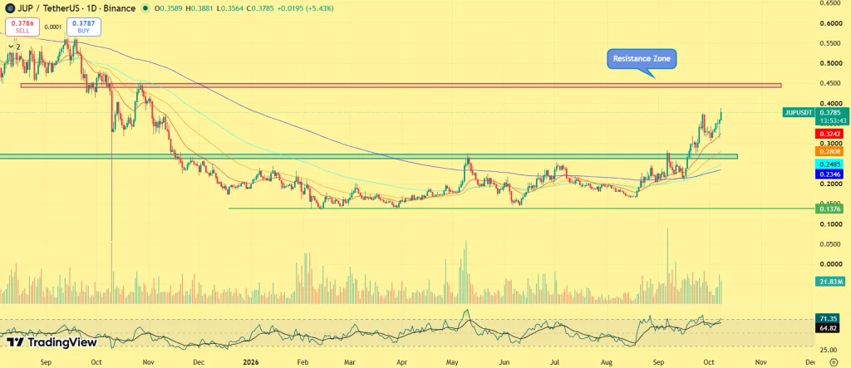This screenshot has width=851, height=368.
Task: Click the green market status dot
Action: (145, 8)
